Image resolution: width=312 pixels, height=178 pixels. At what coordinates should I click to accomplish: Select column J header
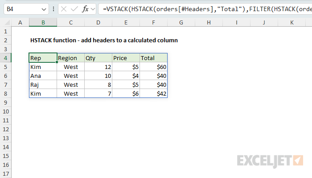(x=264, y=23)
